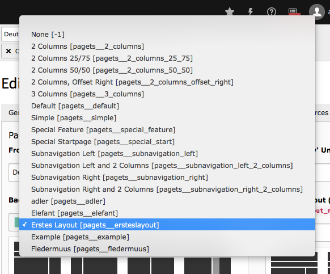Select None [-1] option

click(x=167, y=35)
